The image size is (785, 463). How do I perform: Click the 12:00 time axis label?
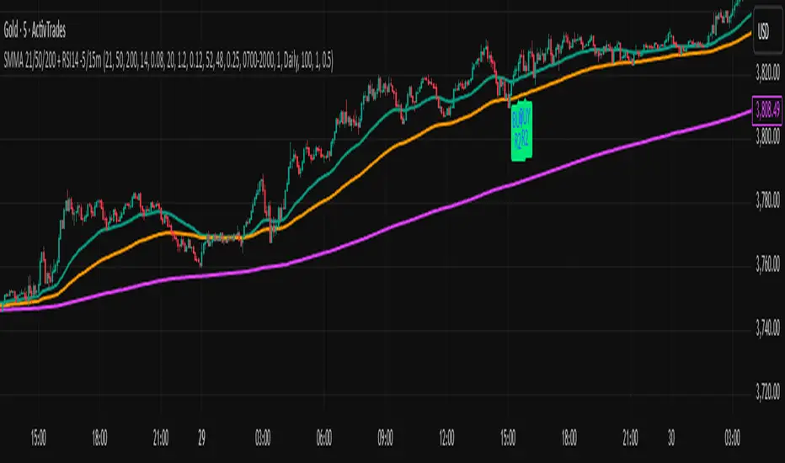[446, 439]
